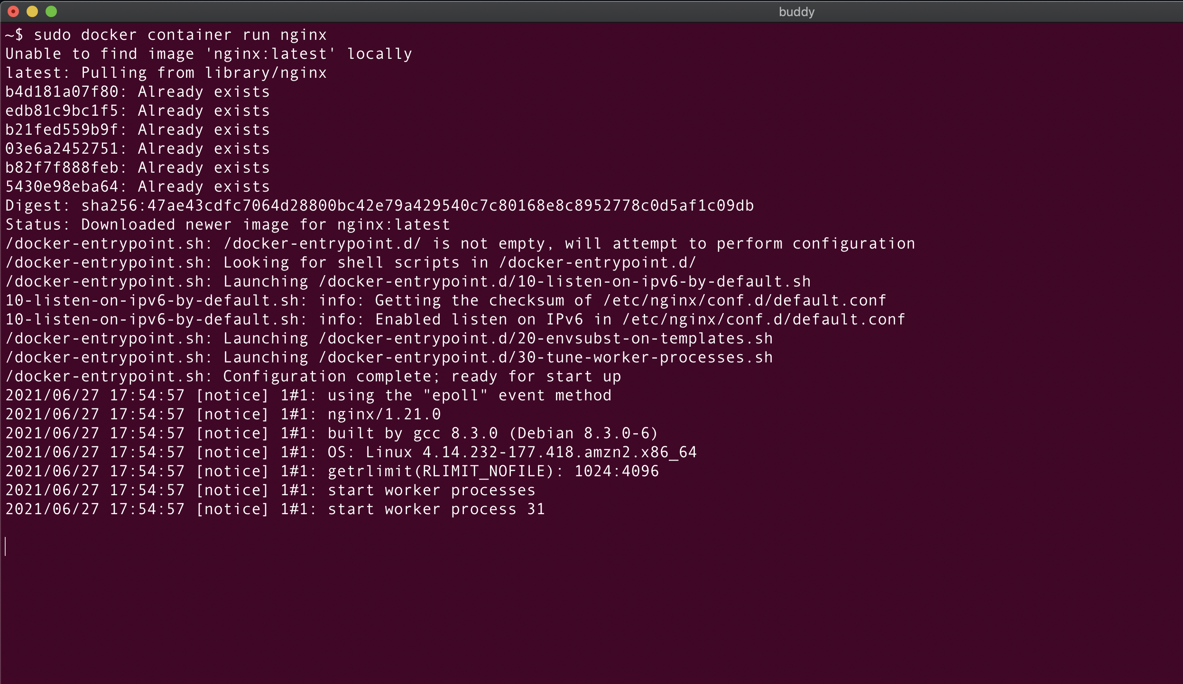Click the buddy window title
The image size is (1183, 684).
(x=797, y=11)
